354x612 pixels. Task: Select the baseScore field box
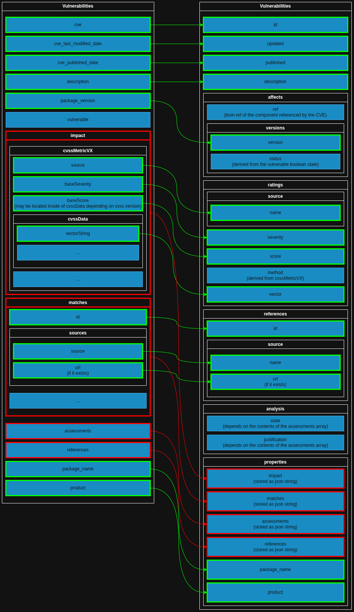coord(78,203)
